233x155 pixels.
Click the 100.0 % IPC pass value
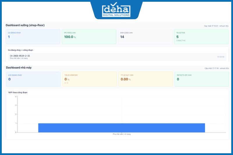70,37
